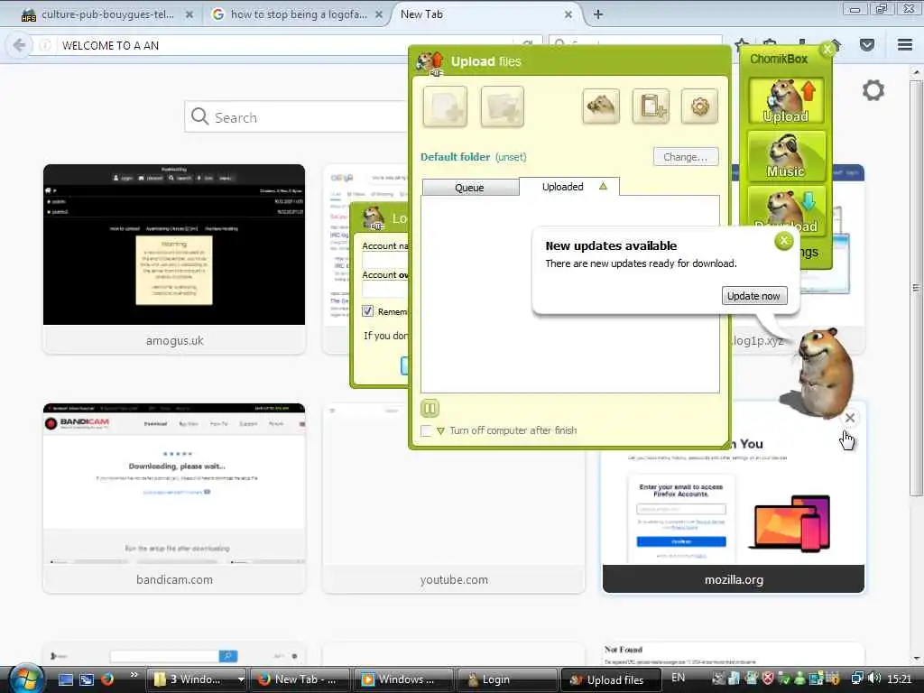Close the how to stop being tab
Viewport: 924px width, 693px height.
[x=379, y=14]
